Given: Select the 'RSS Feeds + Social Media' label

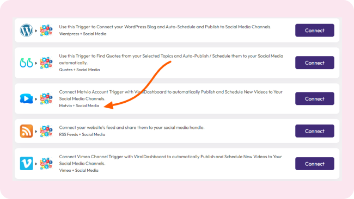Looking at the screenshot, I should (82, 134).
